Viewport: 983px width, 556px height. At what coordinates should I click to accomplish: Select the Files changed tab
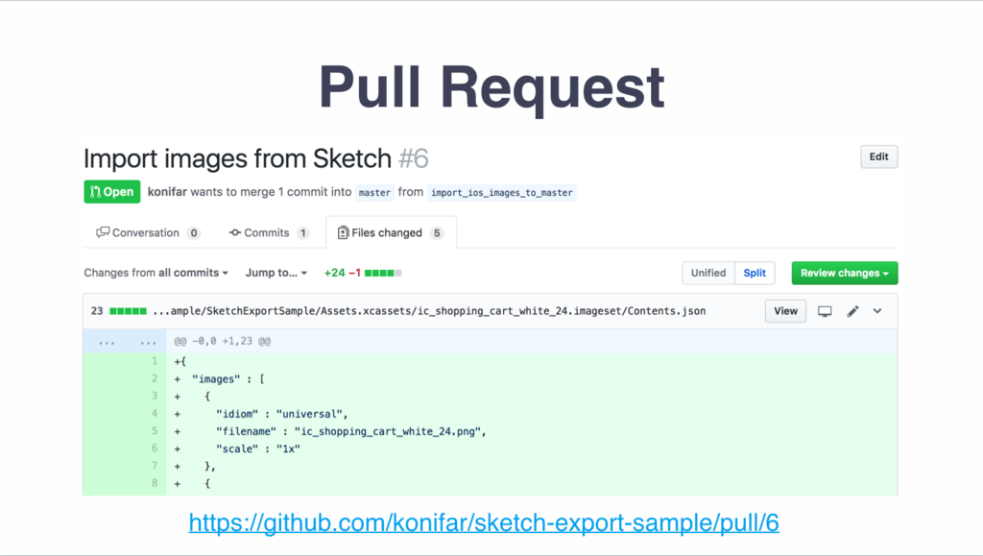coord(392,232)
